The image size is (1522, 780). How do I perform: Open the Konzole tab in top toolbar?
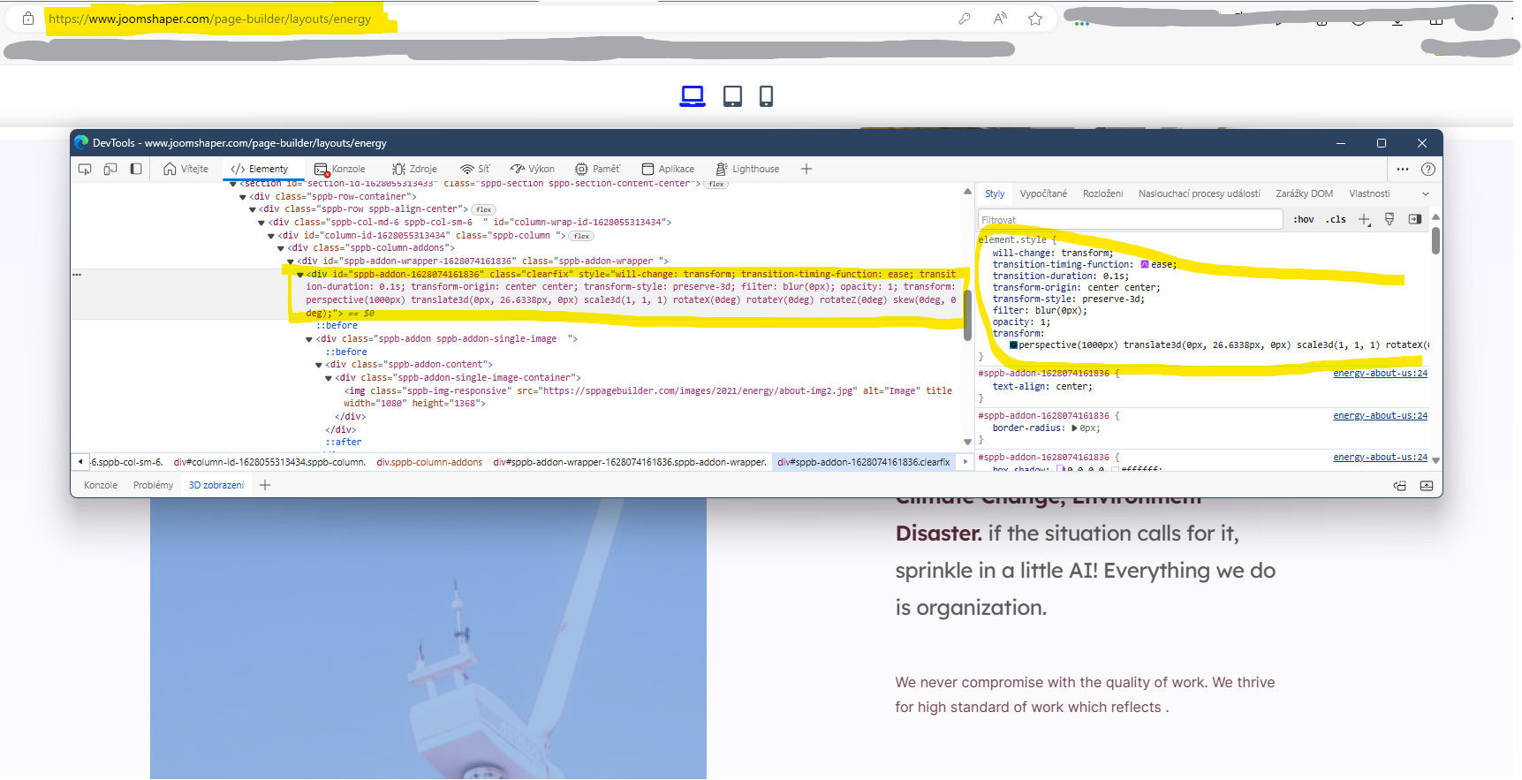pos(340,169)
